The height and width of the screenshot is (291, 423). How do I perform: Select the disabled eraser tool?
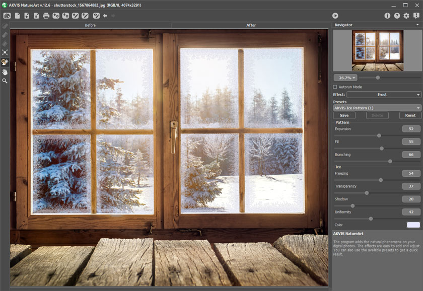click(x=5, y=35)
